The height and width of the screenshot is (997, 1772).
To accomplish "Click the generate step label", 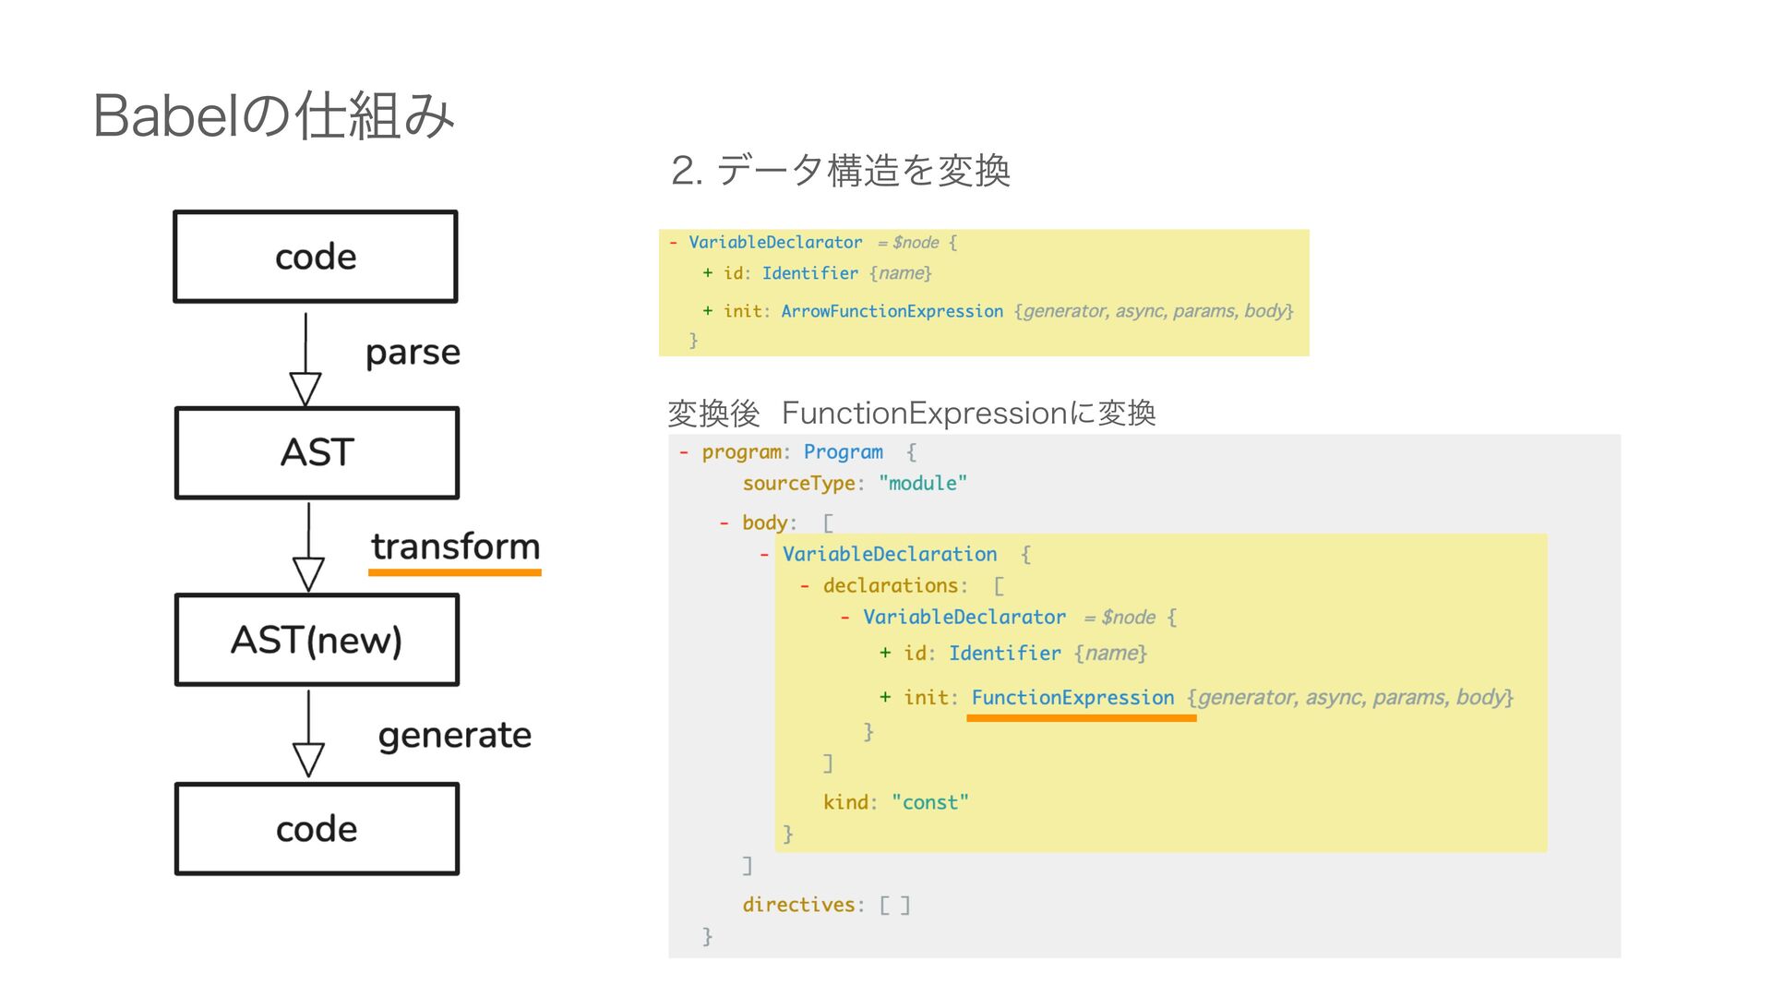I will (x=455, y=736).
